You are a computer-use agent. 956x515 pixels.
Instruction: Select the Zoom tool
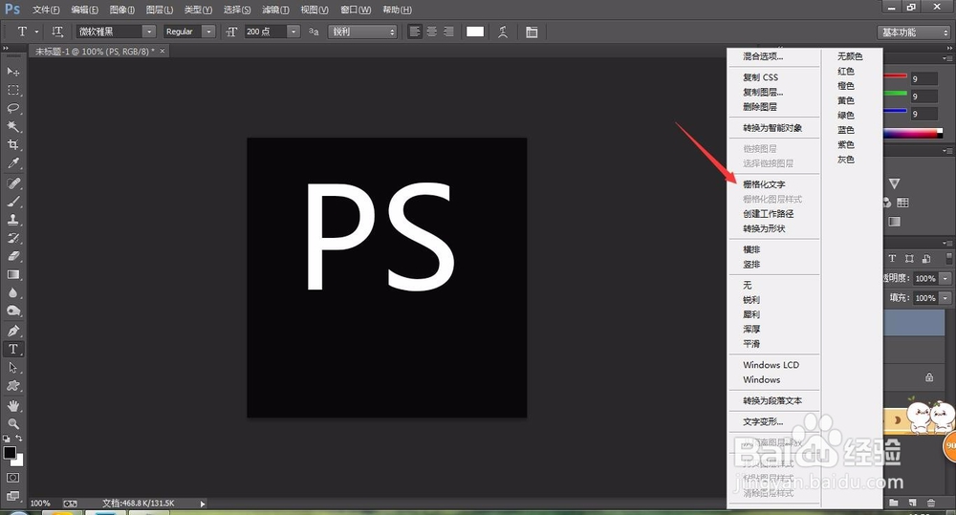[12, 423]
